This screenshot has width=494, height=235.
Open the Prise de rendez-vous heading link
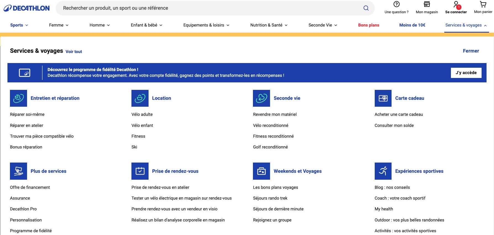tap(175, 171)
